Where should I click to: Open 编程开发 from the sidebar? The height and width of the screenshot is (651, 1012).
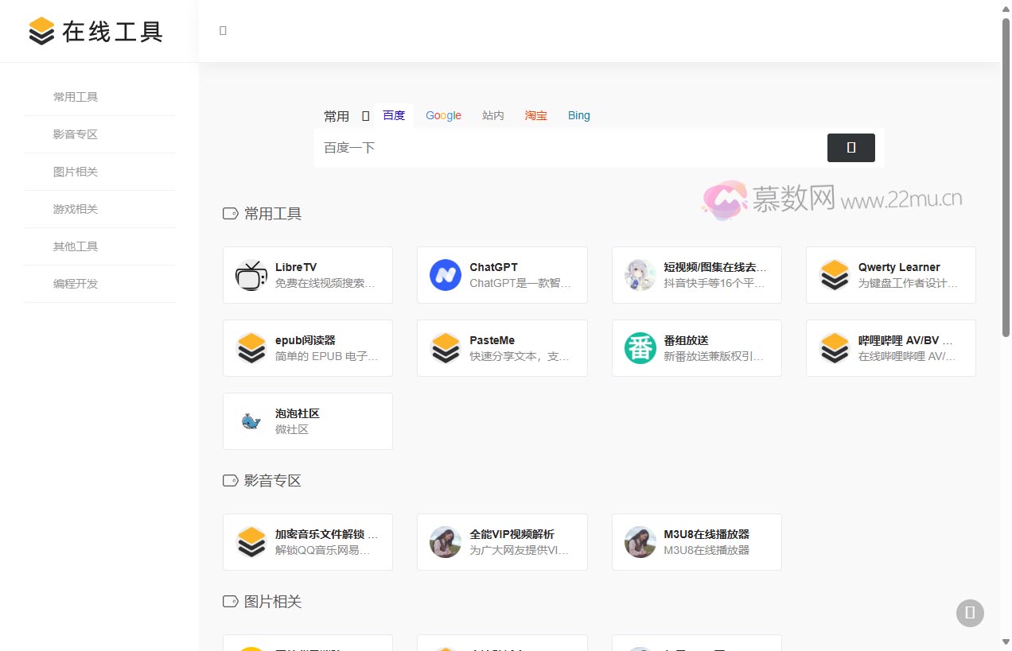[x=76, y=283]
